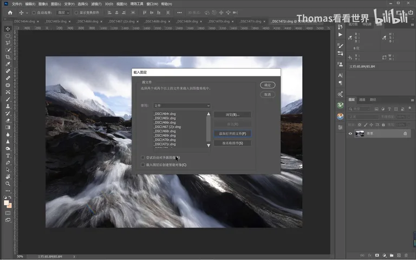Click the 浏览(B)... button
The image size is (416, 260).
coord(232,115)
